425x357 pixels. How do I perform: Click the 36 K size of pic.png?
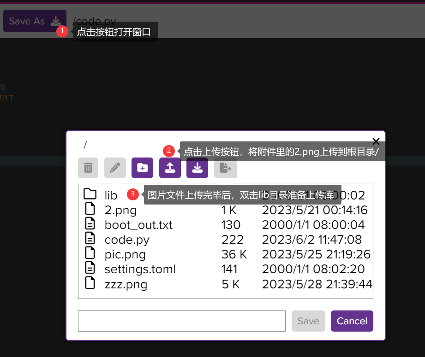pos(234,254)
